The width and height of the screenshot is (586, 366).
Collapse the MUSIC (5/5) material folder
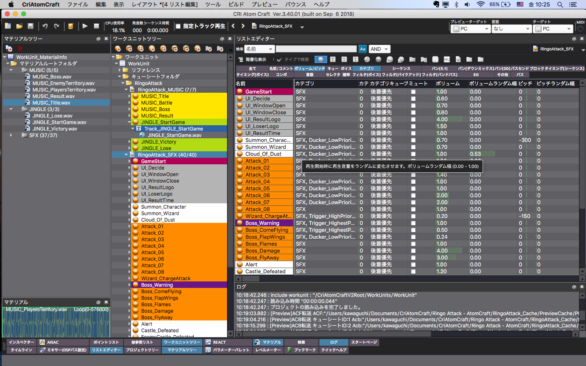pyautogui.click(x=11, y=70)
